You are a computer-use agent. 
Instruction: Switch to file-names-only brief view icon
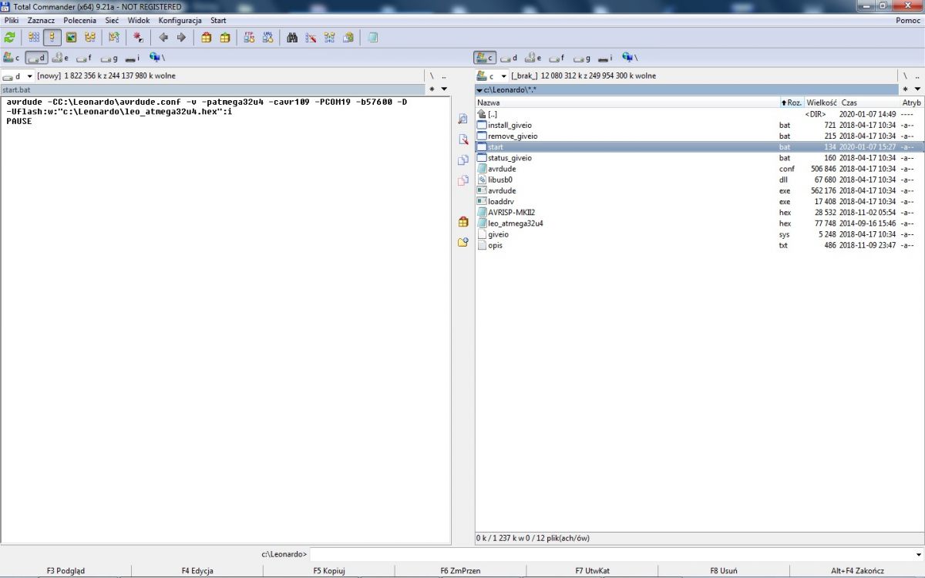click(x=34, y=37)
